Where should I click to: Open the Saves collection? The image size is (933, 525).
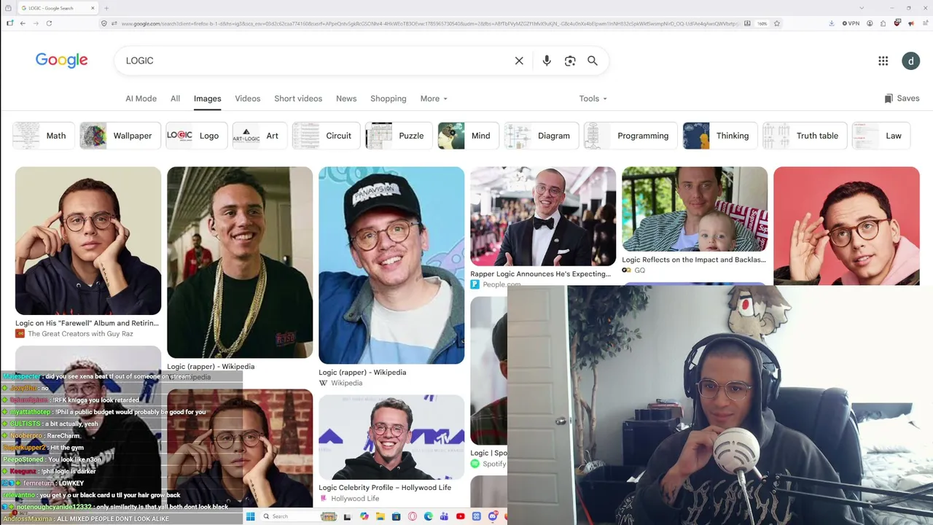pyautogui.click(x=902, y=98)
